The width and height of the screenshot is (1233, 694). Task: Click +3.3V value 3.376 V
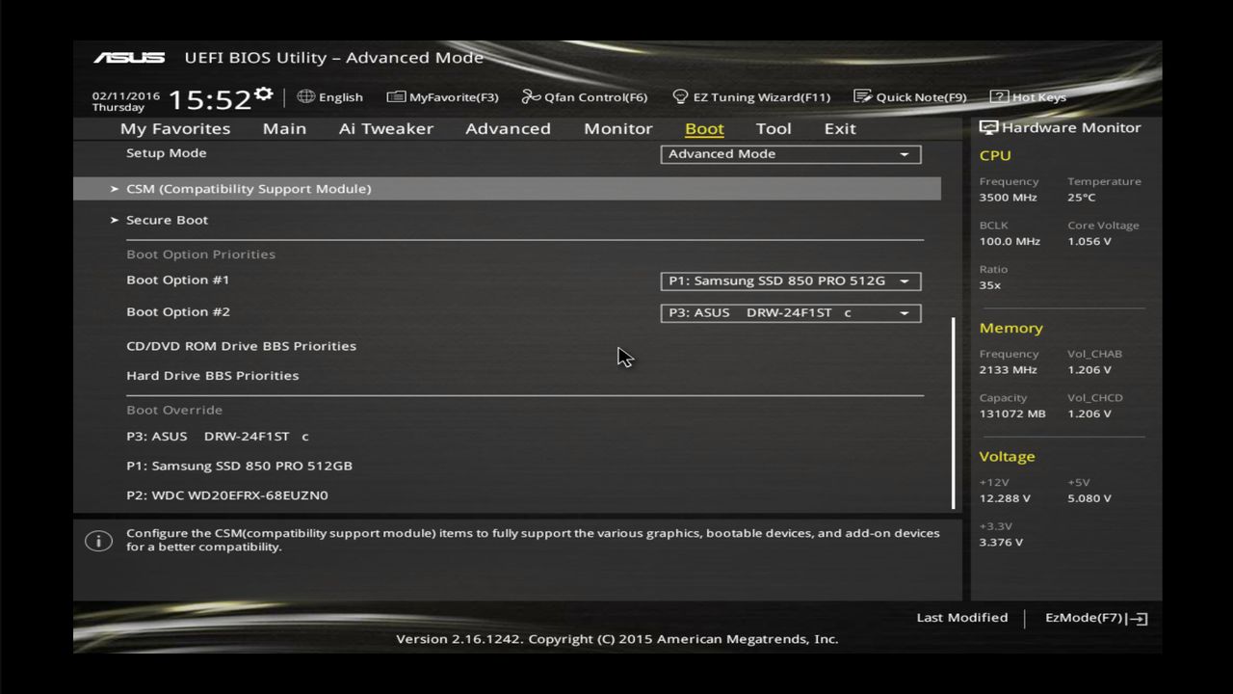point(1002,543)
